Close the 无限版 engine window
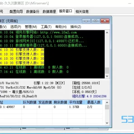The height and width of the screenshot is (134, 134). 105,21
